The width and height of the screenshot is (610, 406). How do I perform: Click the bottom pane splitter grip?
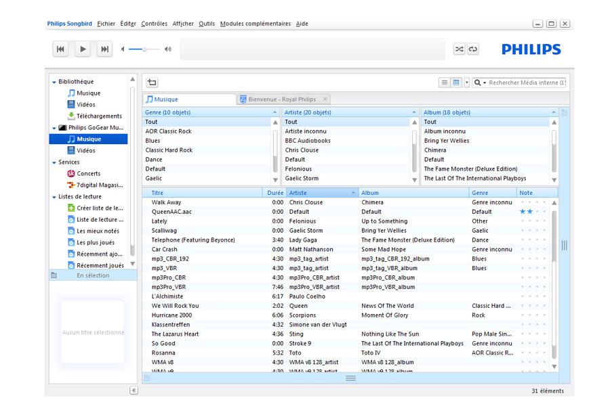[x=350, y=378]
